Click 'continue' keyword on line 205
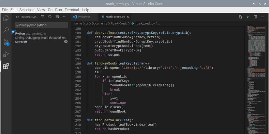Viewport: 269px width, 134px height. point(118,103)
